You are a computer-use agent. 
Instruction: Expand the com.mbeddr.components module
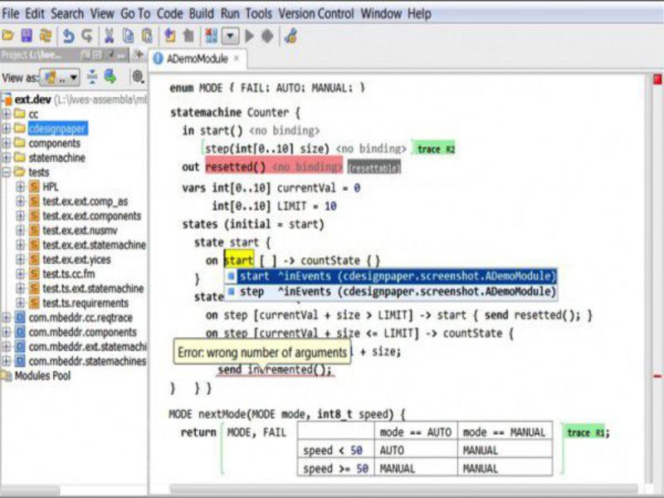click(7, 332)
